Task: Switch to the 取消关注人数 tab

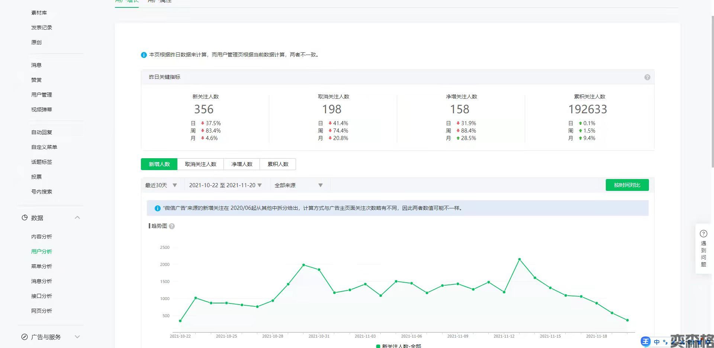Action: click(x=200, y=164)
